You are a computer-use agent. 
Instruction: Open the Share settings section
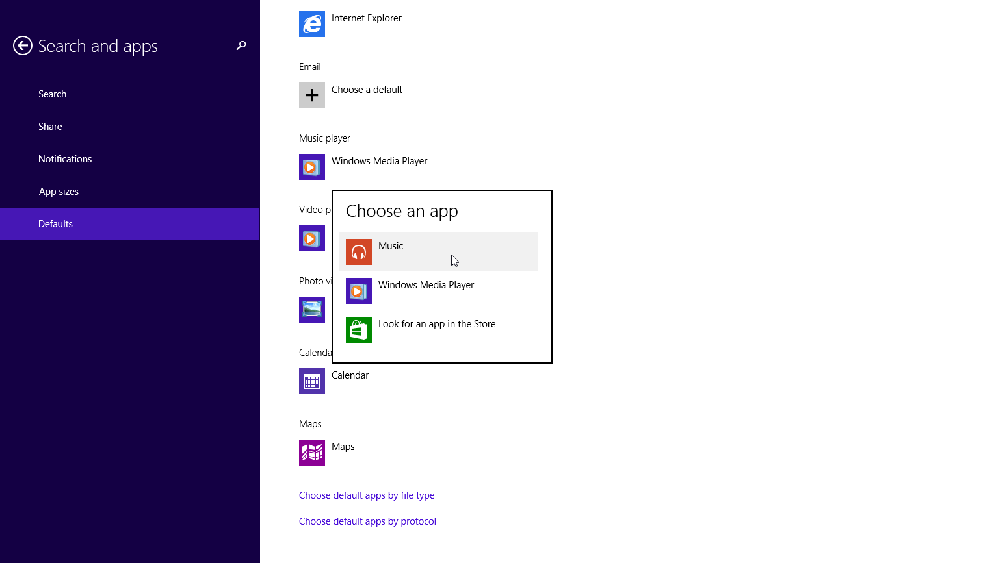point(130,127)
